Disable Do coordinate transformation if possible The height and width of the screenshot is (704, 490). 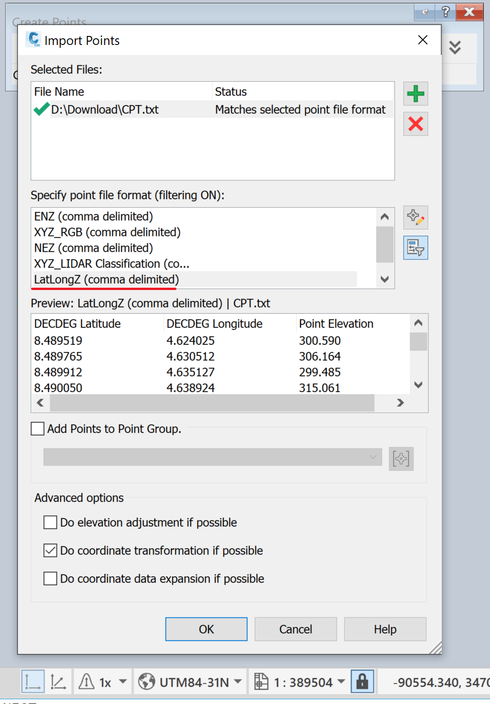50,550
